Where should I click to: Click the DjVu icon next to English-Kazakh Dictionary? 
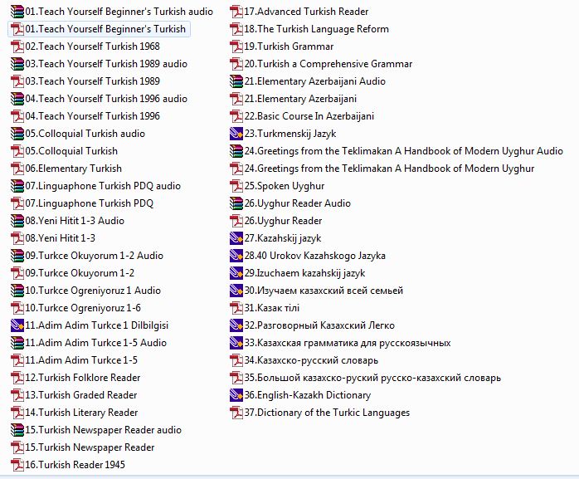tap(236, 395)
